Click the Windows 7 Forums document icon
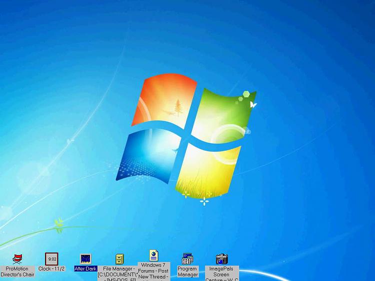 [154, 255]
